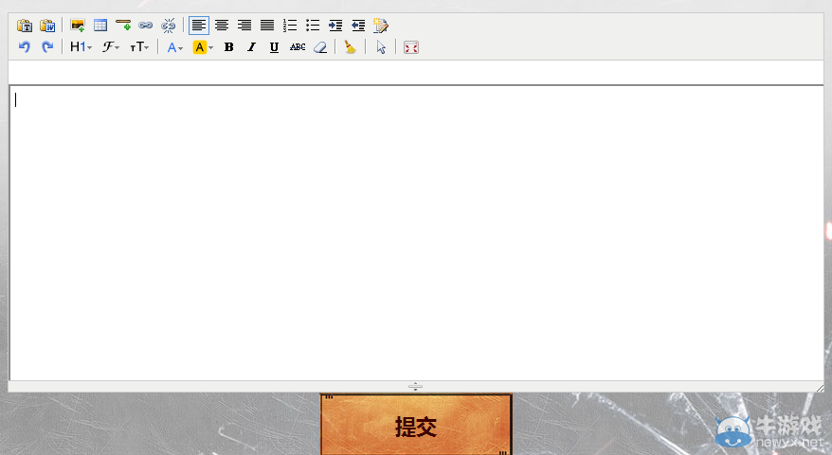Insert a numbered ordered list

point(290,26)
